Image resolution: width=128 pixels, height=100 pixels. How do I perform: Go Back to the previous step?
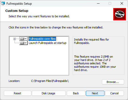(x=76, y=93)
